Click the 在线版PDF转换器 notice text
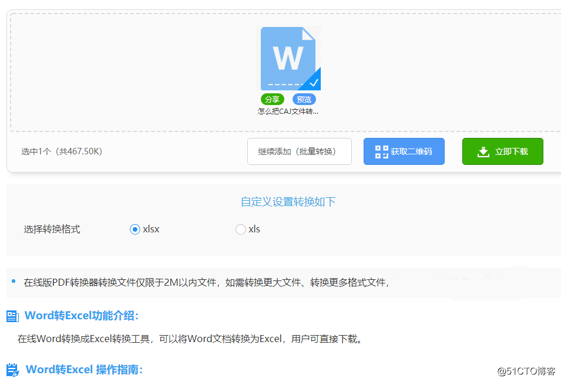This screenshot has width=561, height=382. (x=206, y=283)
